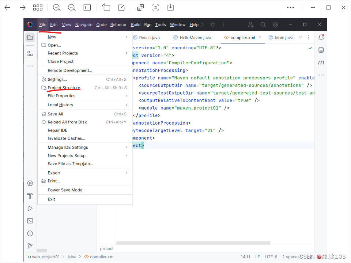This screenshot has height=263, width=351.
Task: Change file encoding via UTF-8 widget
Action: pos(271,257)
